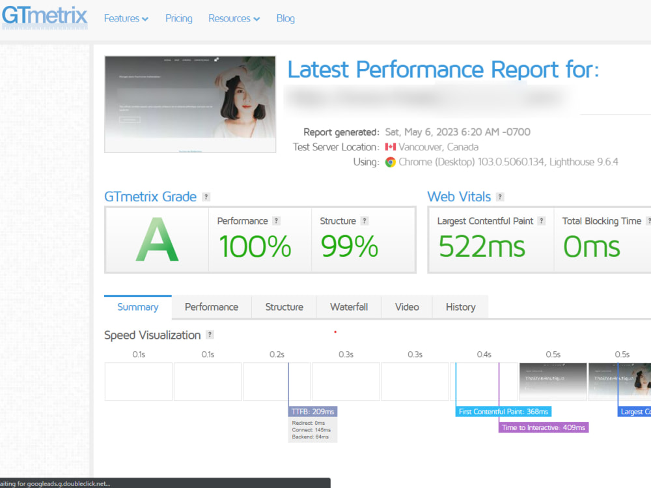Screen dimensions: 651x488
Task: Click the Latest Performance Report heading
Action: (443, 70)
